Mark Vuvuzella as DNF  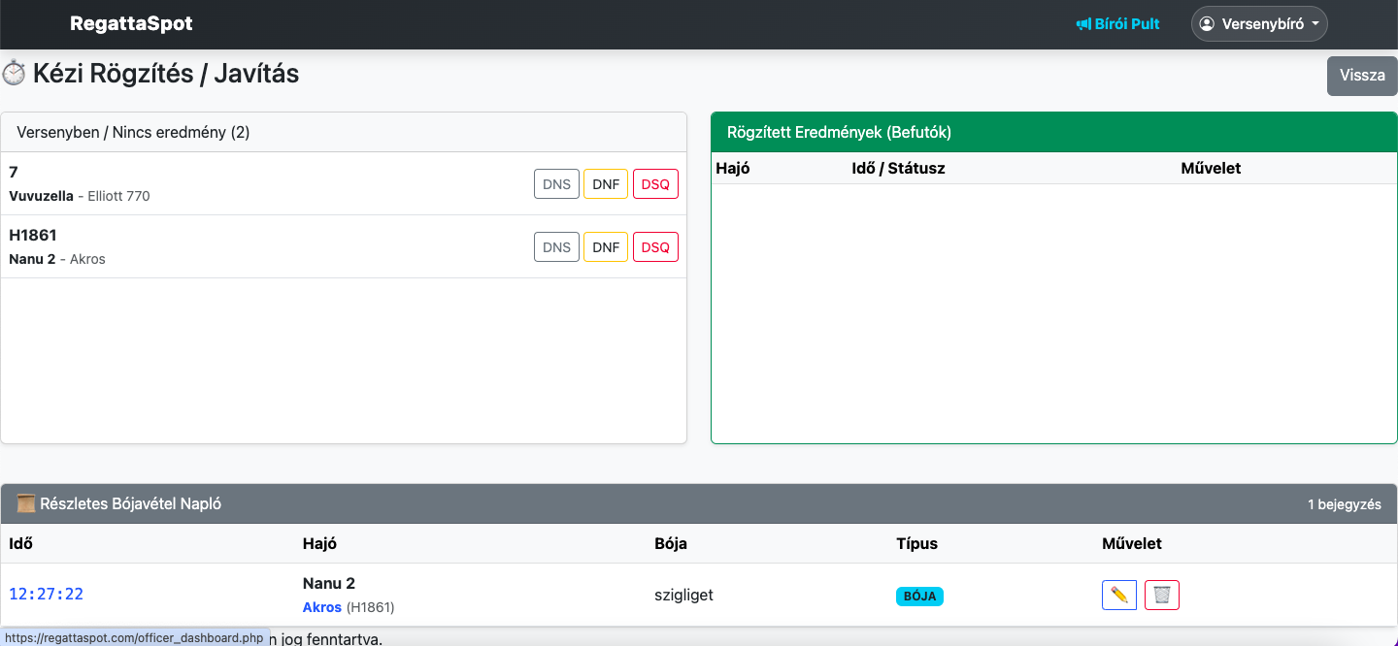[606, 184]
